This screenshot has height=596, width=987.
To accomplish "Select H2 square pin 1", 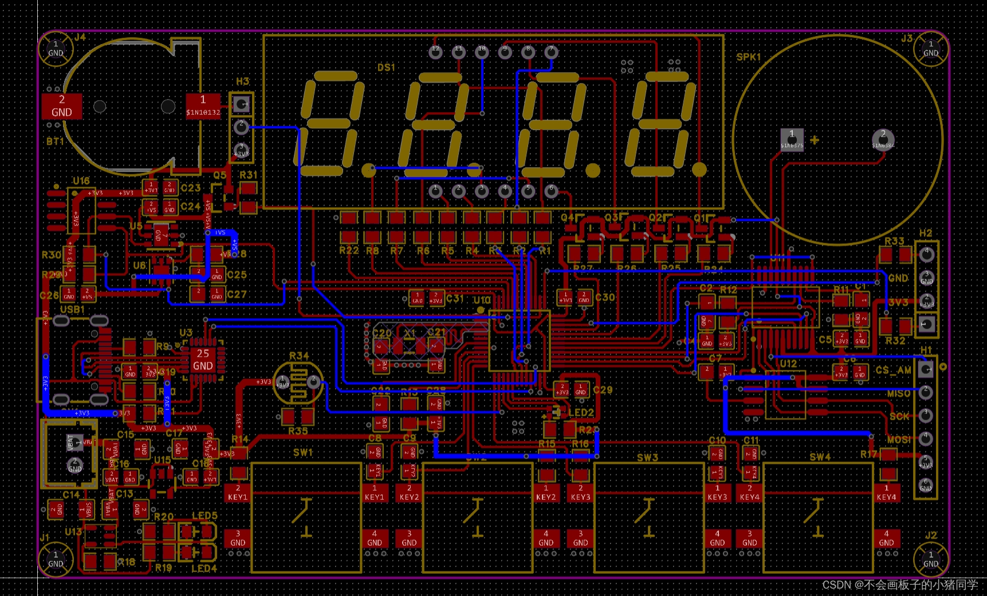I will [926, 324].
